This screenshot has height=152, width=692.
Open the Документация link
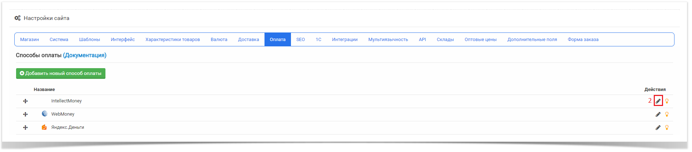coord(85,55)
